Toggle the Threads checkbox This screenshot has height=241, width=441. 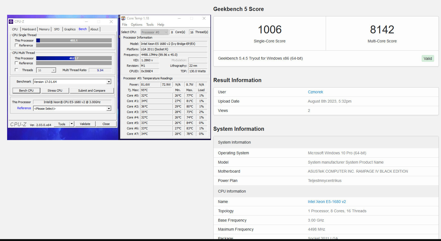pyautogui.click(x=16, y=70)
